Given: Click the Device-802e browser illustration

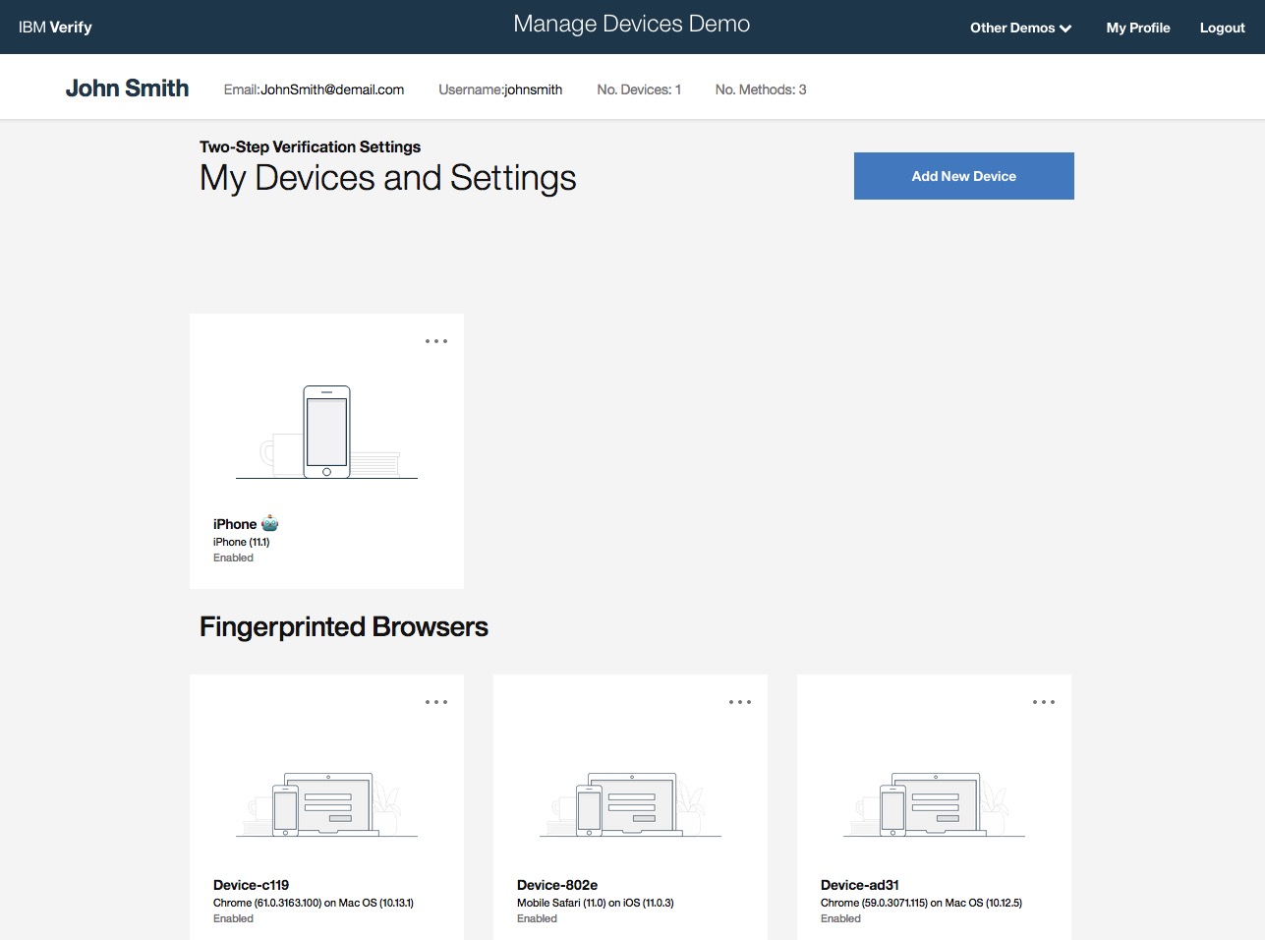Looking at the screenshot, I should [x=630, y=804].
